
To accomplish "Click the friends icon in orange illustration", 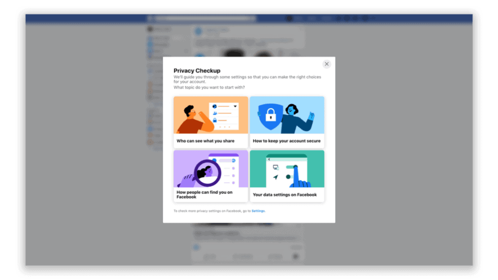I will pyautogui.click(x=215, y=113).
